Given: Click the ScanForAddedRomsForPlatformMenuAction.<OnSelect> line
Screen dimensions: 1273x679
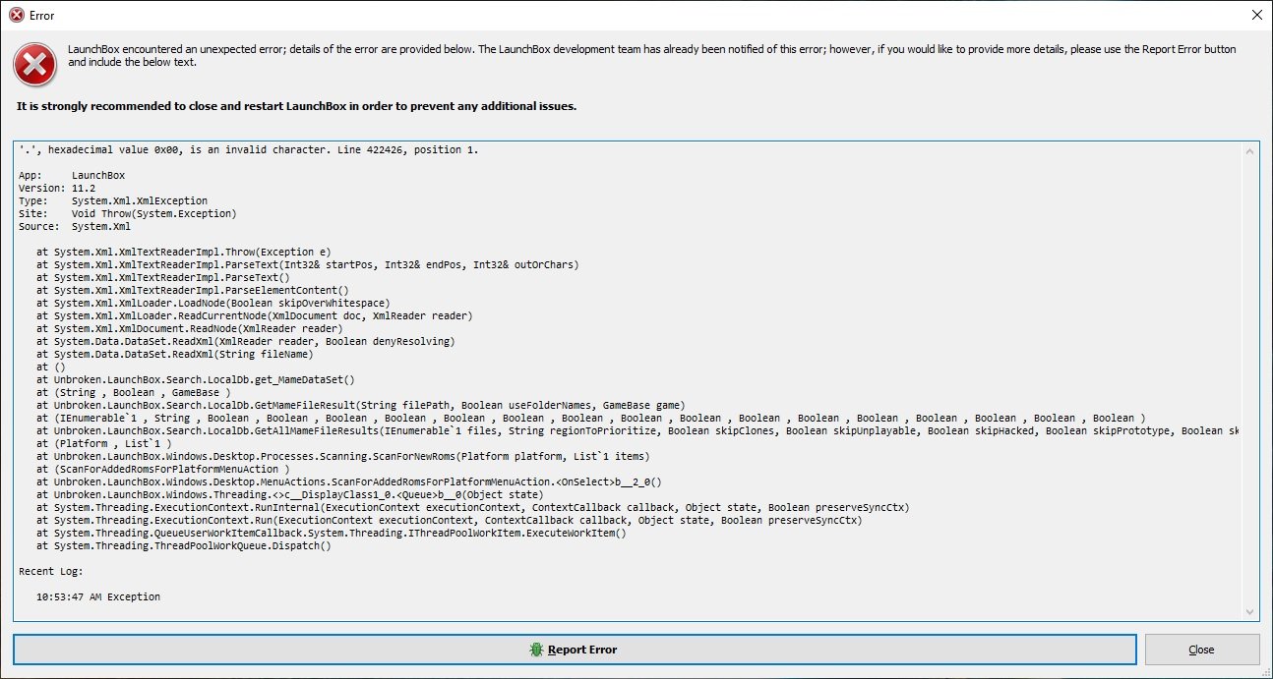Looking at the screenshot, I should point(349,481).
